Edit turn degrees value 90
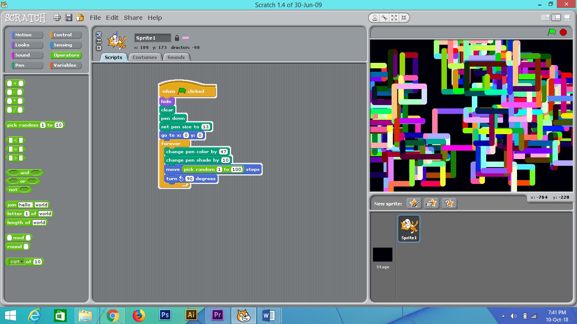577x324 pixels. coord(190,179)
